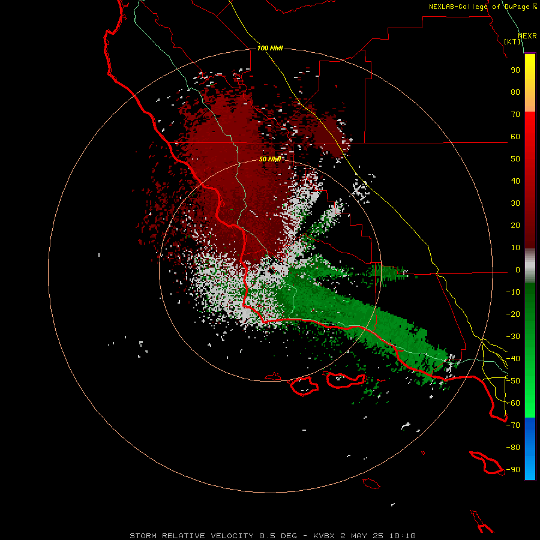Select the 10 value on velocity scale
The width and height of the screenshot is (540, 540).
click(x=515, y=248)
